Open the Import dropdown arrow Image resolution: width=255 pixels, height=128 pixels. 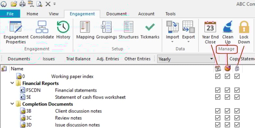[x=172, y=42]
